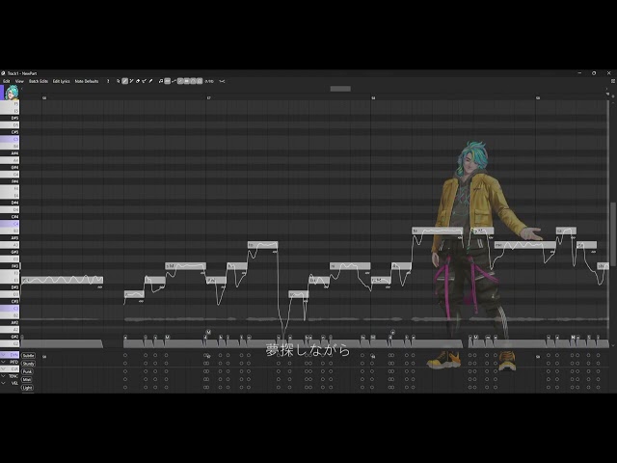
Task: Click the G2 piano key
Action: 10,343
